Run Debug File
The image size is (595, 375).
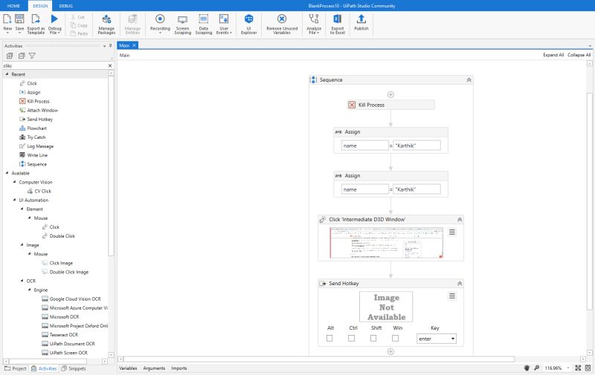pyautogui.click(x=54, y=24)
